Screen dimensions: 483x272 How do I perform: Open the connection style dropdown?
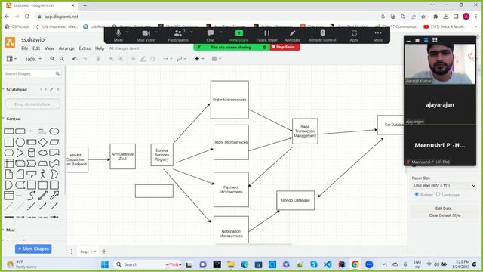tap(168, 59)
